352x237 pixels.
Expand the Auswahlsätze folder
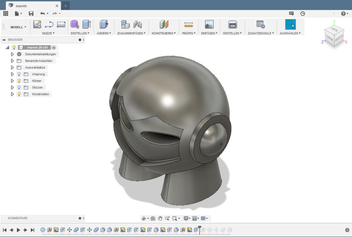click(x=12, y=68)
